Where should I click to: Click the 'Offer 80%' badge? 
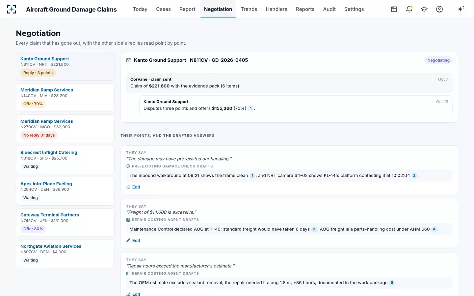33,229
